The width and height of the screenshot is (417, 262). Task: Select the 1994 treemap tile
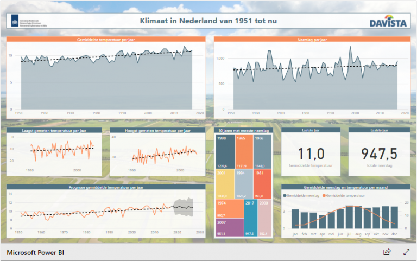[x=244, y=184]
